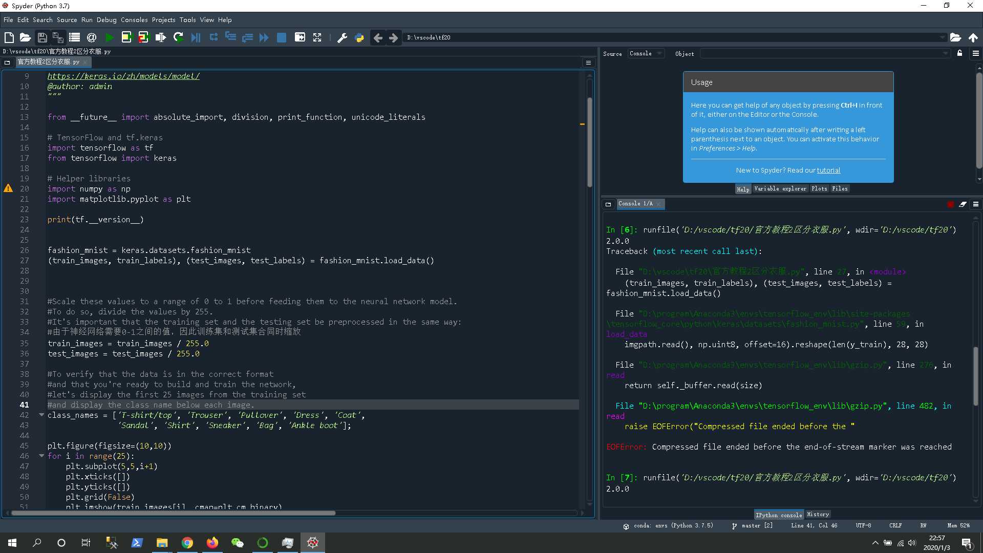Stop debugging with the blue square icon

(x=282, y=37)
